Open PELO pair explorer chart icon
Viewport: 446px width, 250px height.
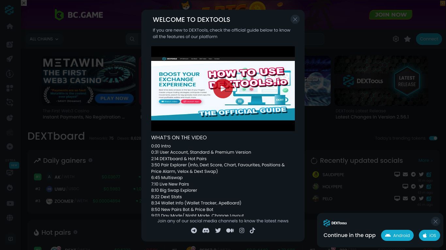[429, 199]
